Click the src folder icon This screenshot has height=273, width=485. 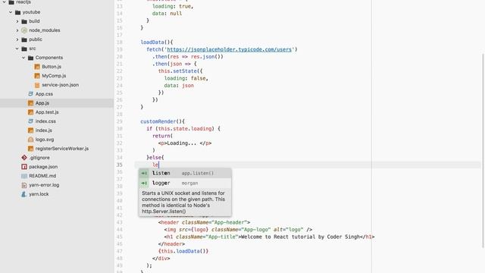point(24,49)
